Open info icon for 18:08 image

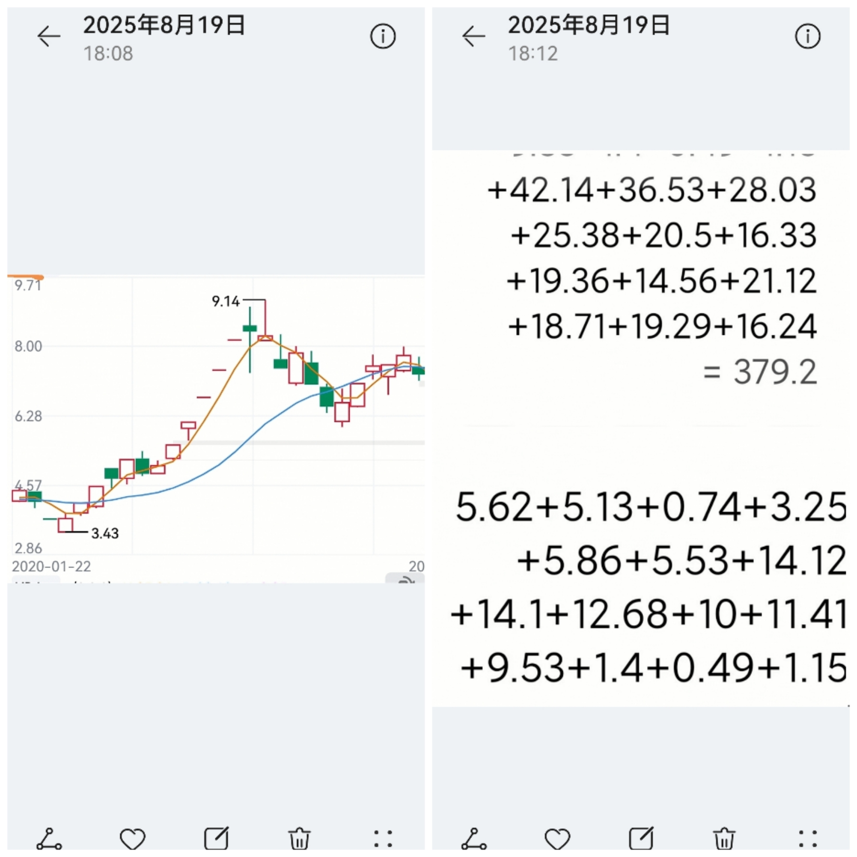(383, 37)
